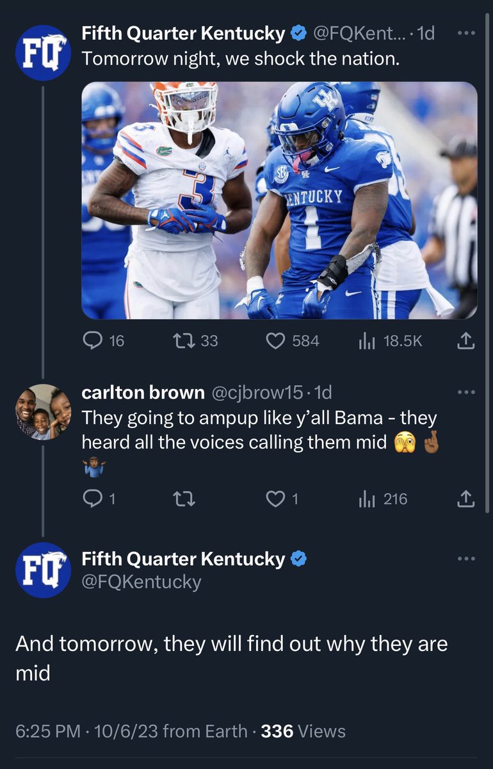Open Fifth Quarter Kentucky's top profile avatar
Screen dimensions: 493x769
click(42, 53)
